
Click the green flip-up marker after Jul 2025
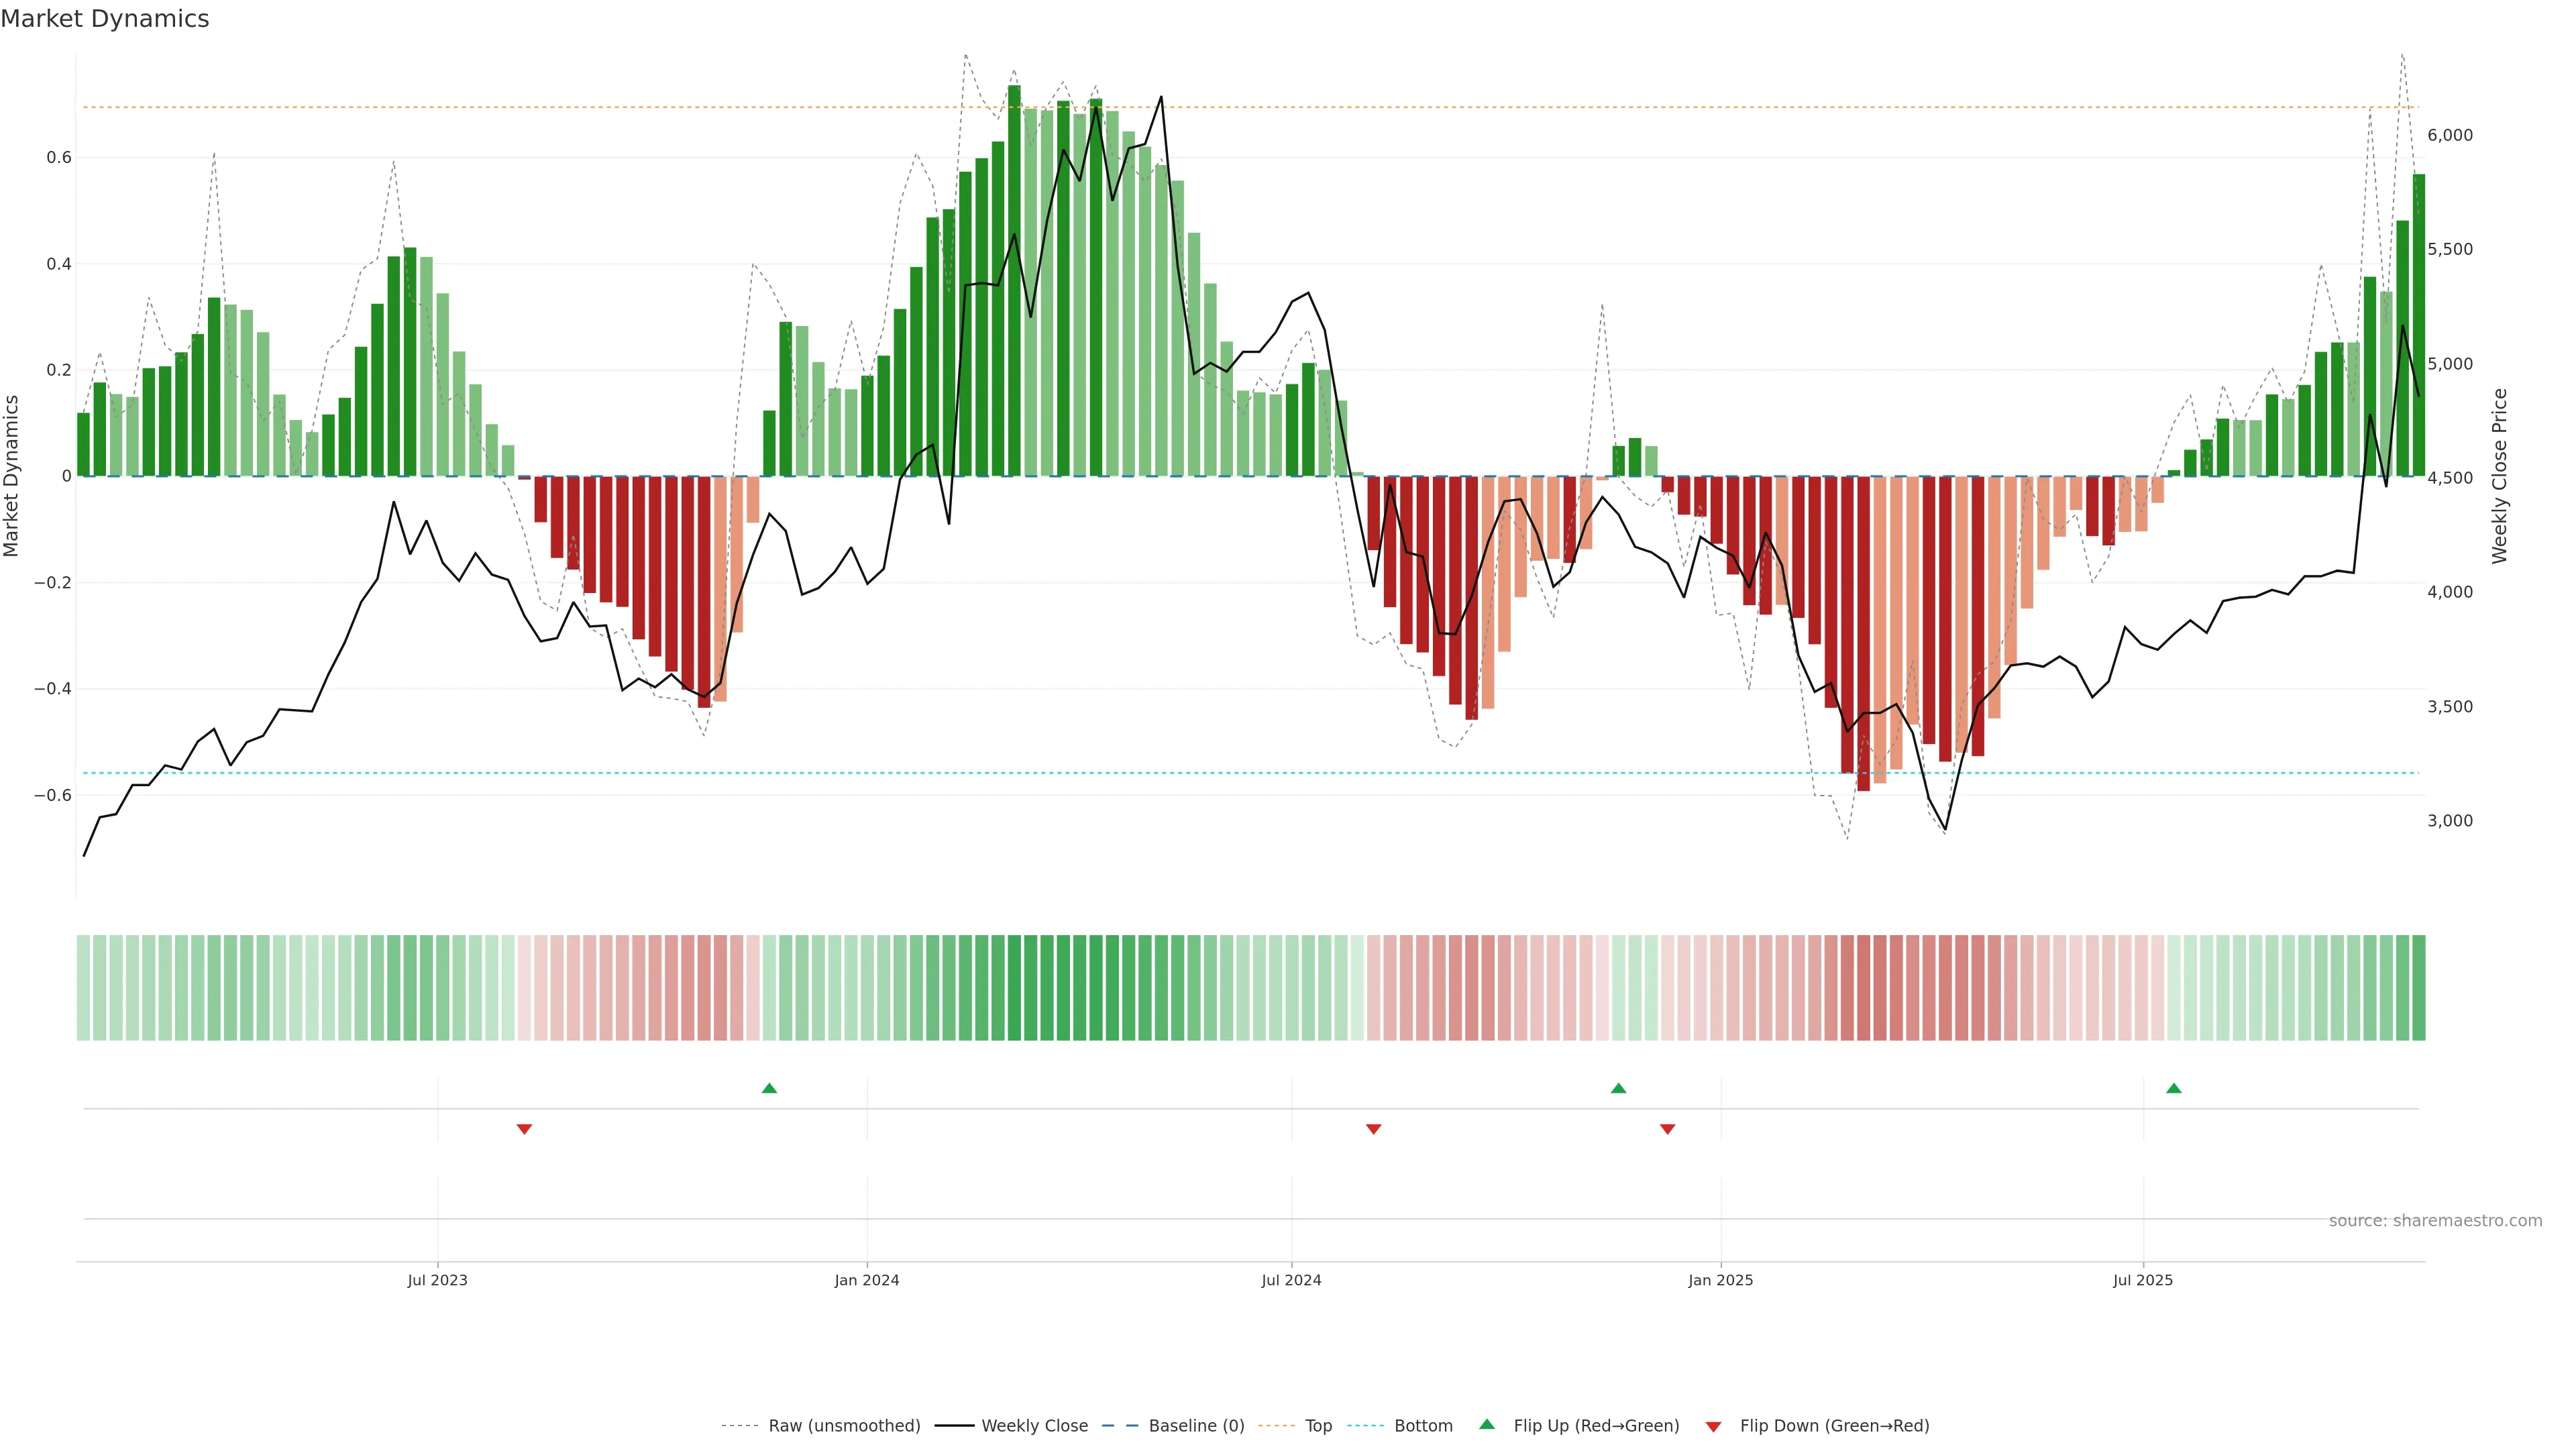click(x=2173, y=1088)
